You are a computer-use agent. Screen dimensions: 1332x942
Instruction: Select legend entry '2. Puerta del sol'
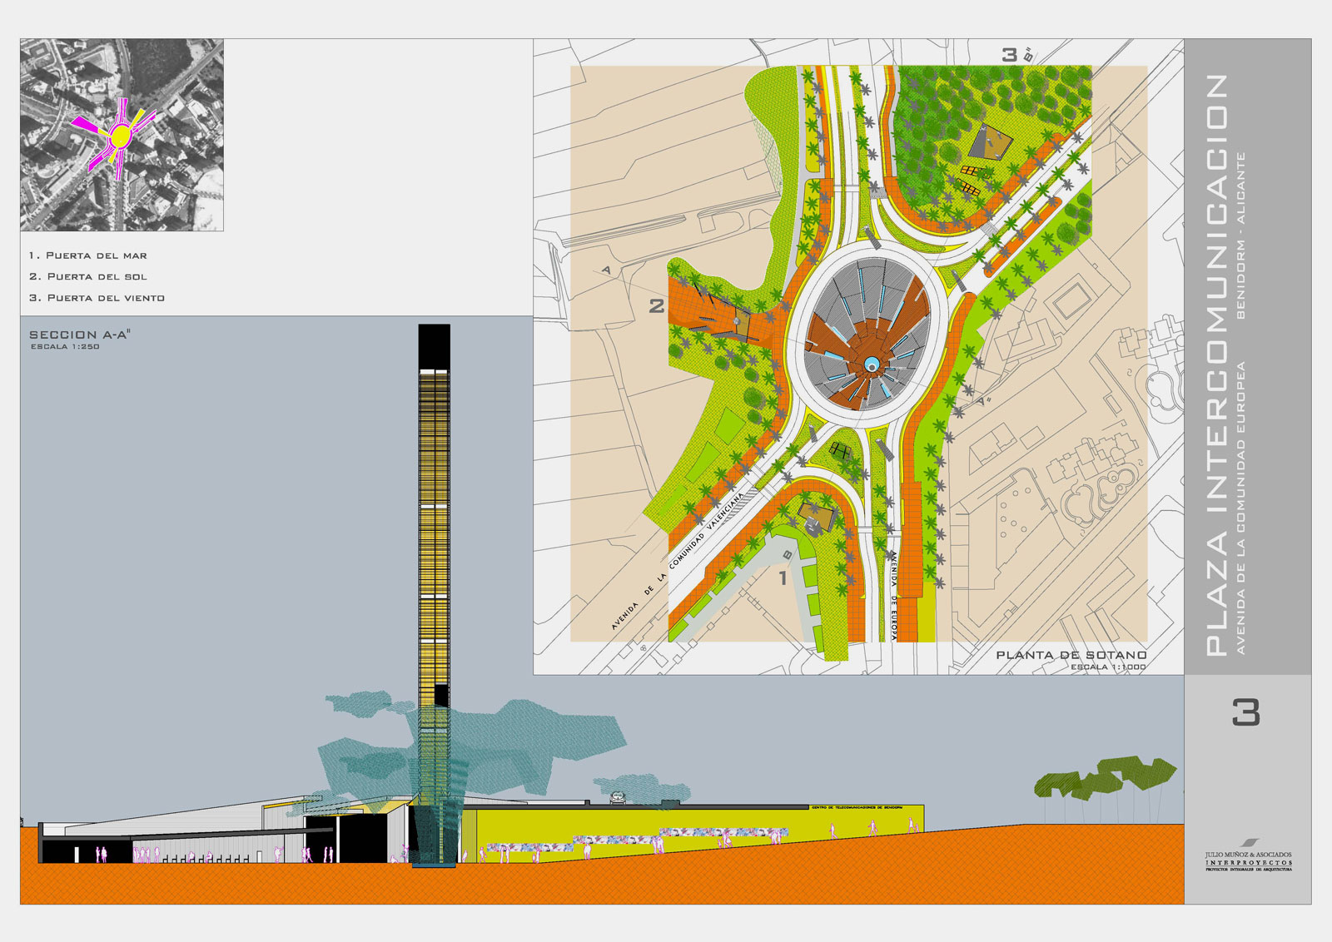click(88, 276)
